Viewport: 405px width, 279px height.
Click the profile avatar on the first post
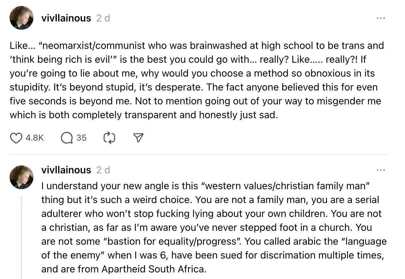pyautogui.click(x=21, y=18)
